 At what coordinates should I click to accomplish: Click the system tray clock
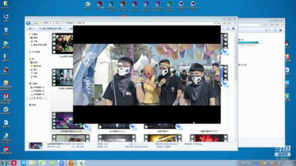click(288, 163)
